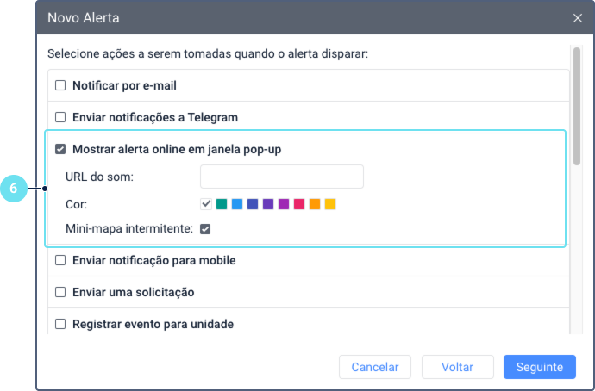Tick Registrar evento para unidade

pos(60,324)
